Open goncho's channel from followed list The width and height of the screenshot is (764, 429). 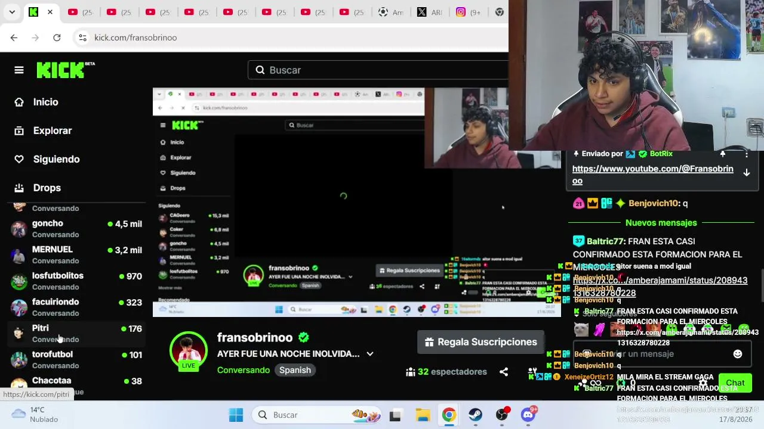pyautogui.click(x=76, y=229)
